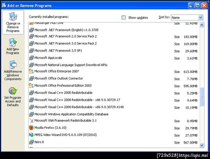Click the 29.79MB size for Firefox

(x=191, y=128)
